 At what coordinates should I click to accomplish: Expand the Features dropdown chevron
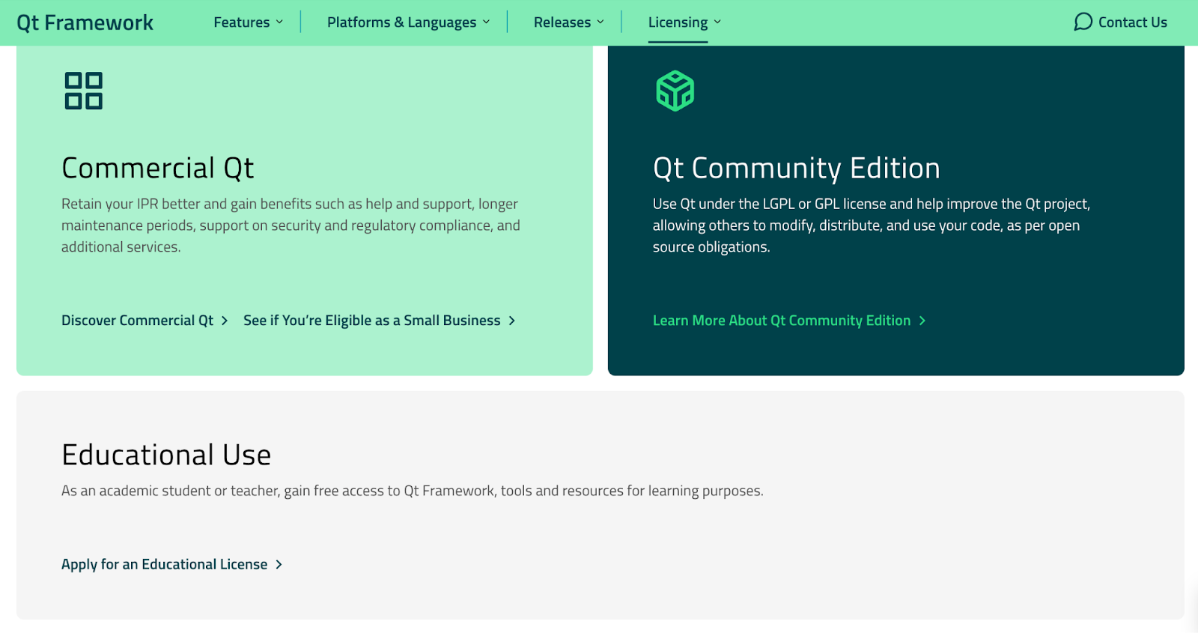click(279, 22)
